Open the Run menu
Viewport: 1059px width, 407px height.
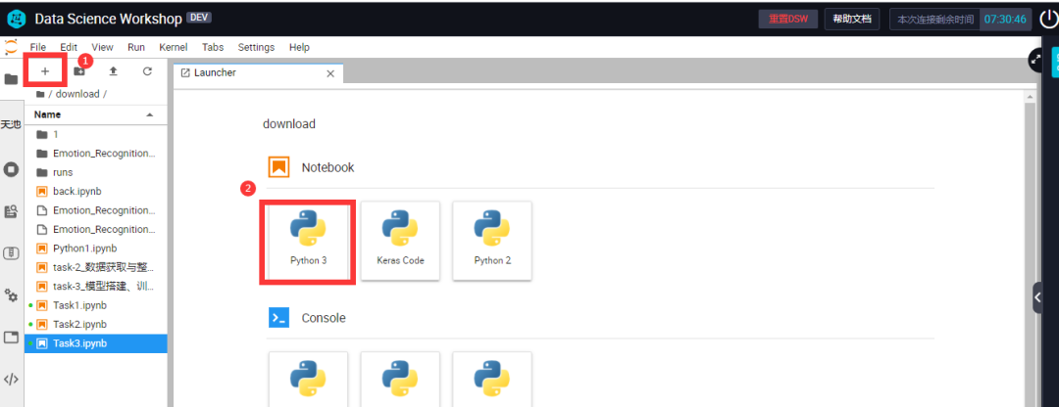click(x=136, y=47)
